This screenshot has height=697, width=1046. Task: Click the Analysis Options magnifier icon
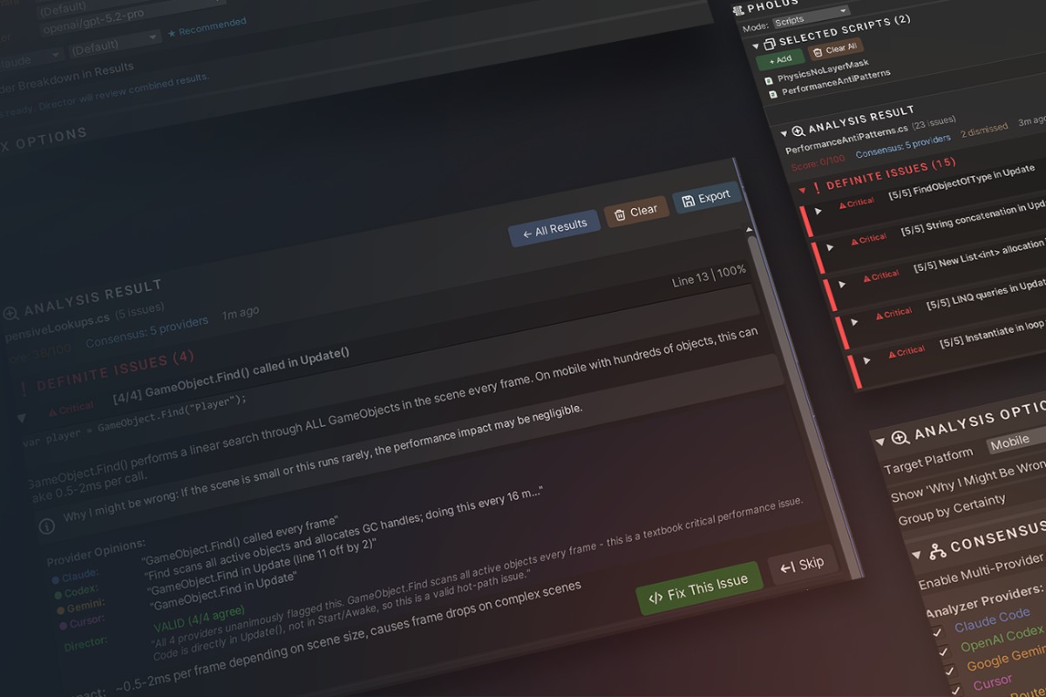900,436
